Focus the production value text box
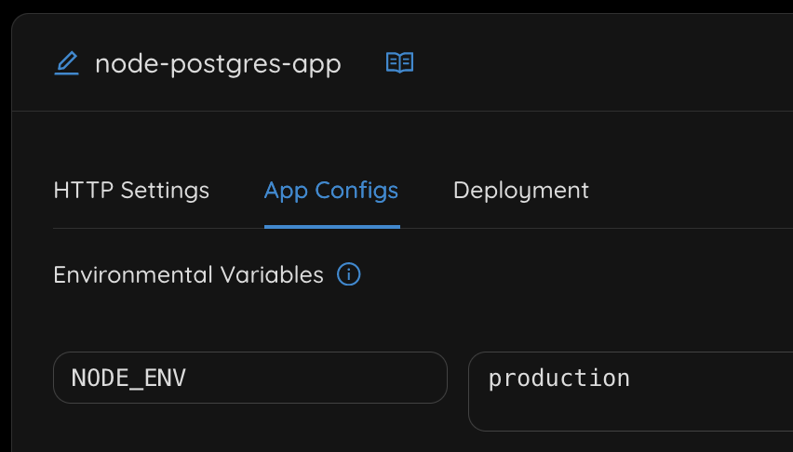The image size is (793, 452). [x=630, y=391]
